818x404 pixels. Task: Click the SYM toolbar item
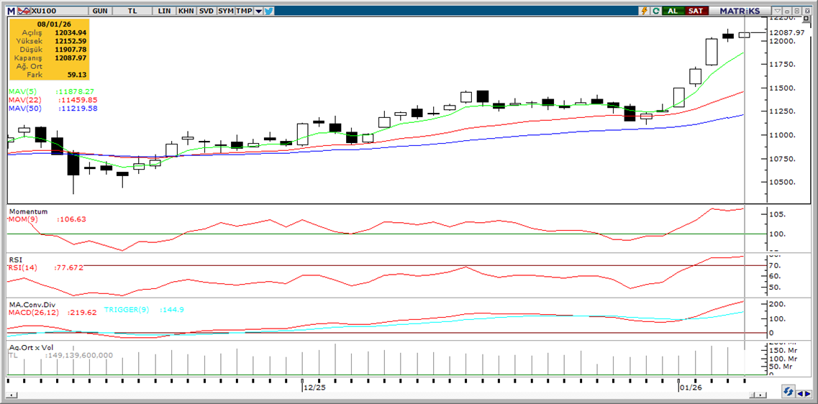pyautogui.click(x=226, y=12)
